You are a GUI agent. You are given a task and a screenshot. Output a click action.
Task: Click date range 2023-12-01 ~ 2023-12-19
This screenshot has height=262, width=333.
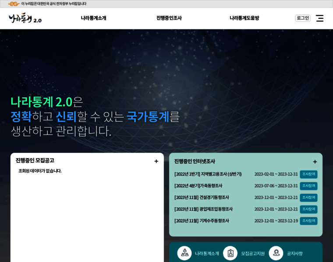click(x=276, y=221)
